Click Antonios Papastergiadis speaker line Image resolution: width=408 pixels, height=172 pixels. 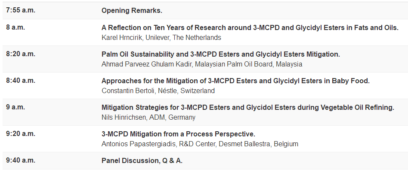(x=200, y=144)
